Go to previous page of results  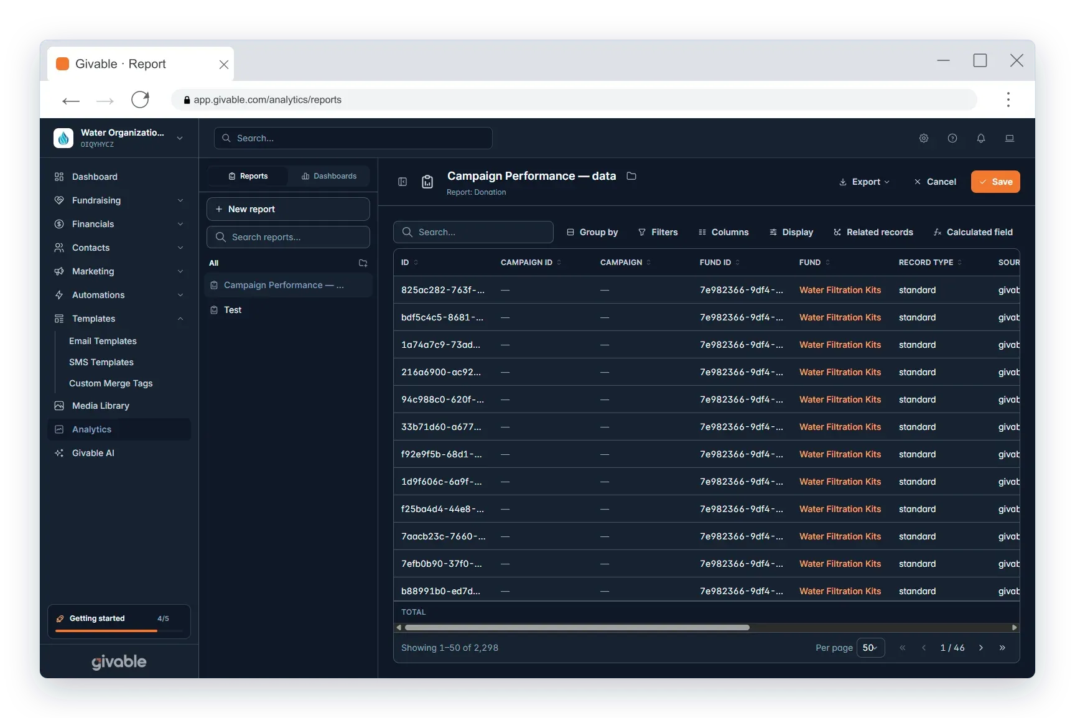(924, 648)
